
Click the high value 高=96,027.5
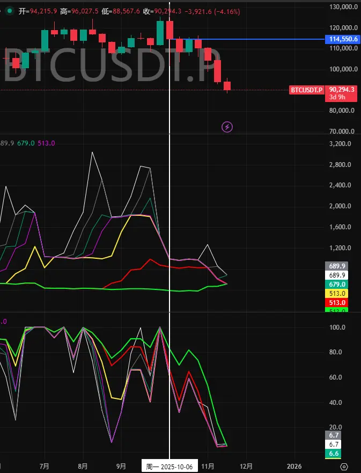coord(79,11)
